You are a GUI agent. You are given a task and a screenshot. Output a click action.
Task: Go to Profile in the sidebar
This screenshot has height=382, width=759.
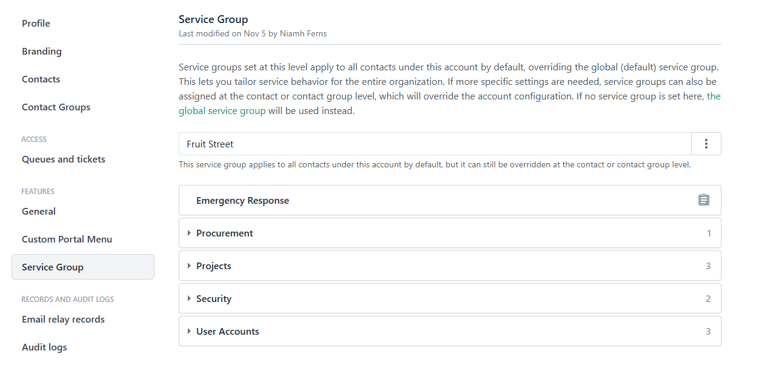pyautogui.click(x=36, y=23)
